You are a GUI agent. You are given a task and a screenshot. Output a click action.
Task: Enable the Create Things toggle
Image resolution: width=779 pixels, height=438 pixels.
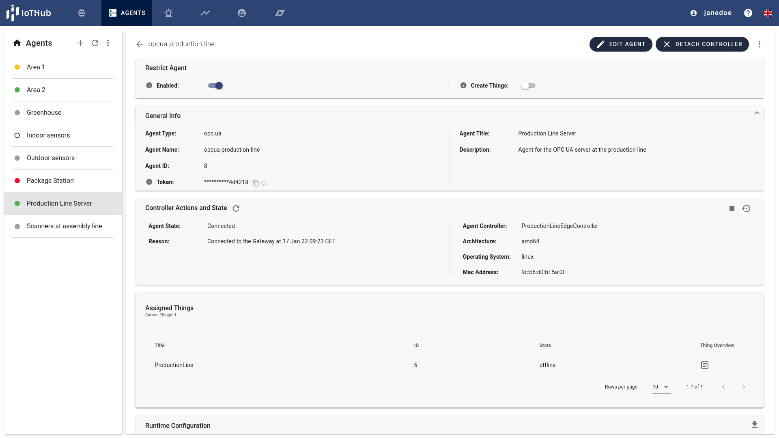(x=528, y=86)
